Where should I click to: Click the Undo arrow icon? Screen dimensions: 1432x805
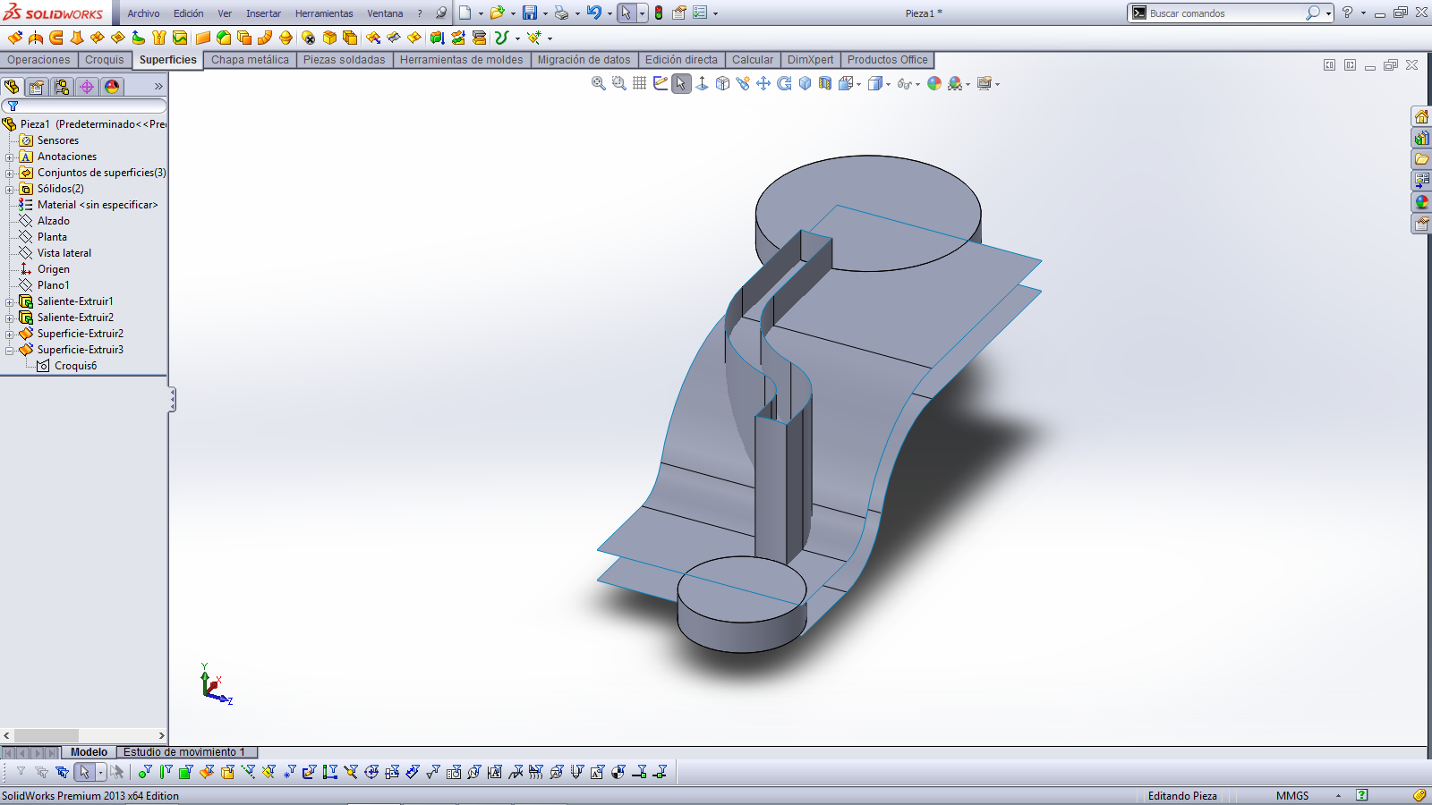594,13
